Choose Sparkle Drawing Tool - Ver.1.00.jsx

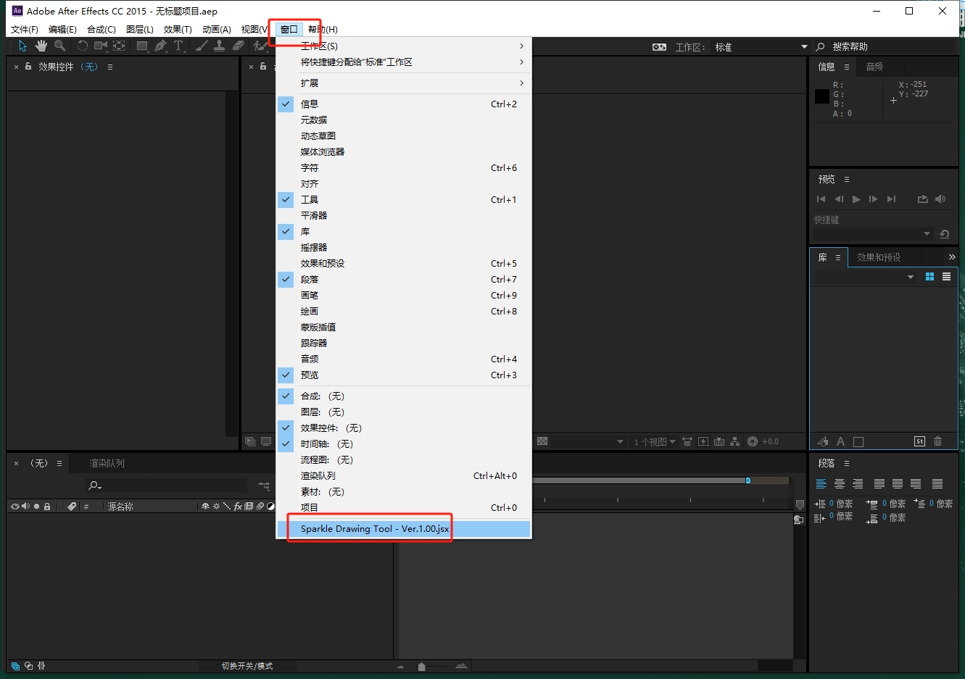(404, 528)
